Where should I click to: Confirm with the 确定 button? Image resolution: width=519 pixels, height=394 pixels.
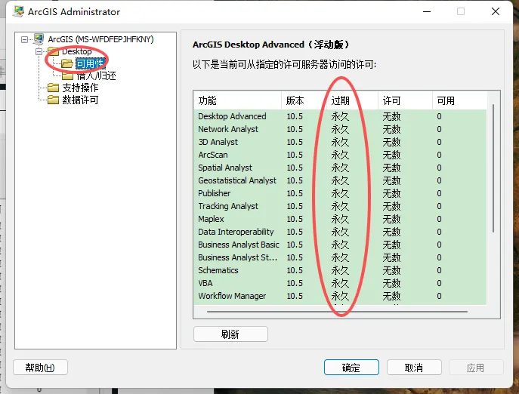point(351,367)
